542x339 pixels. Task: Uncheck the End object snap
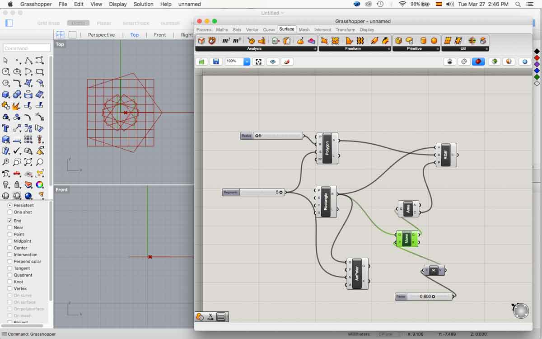coord(10,221)
